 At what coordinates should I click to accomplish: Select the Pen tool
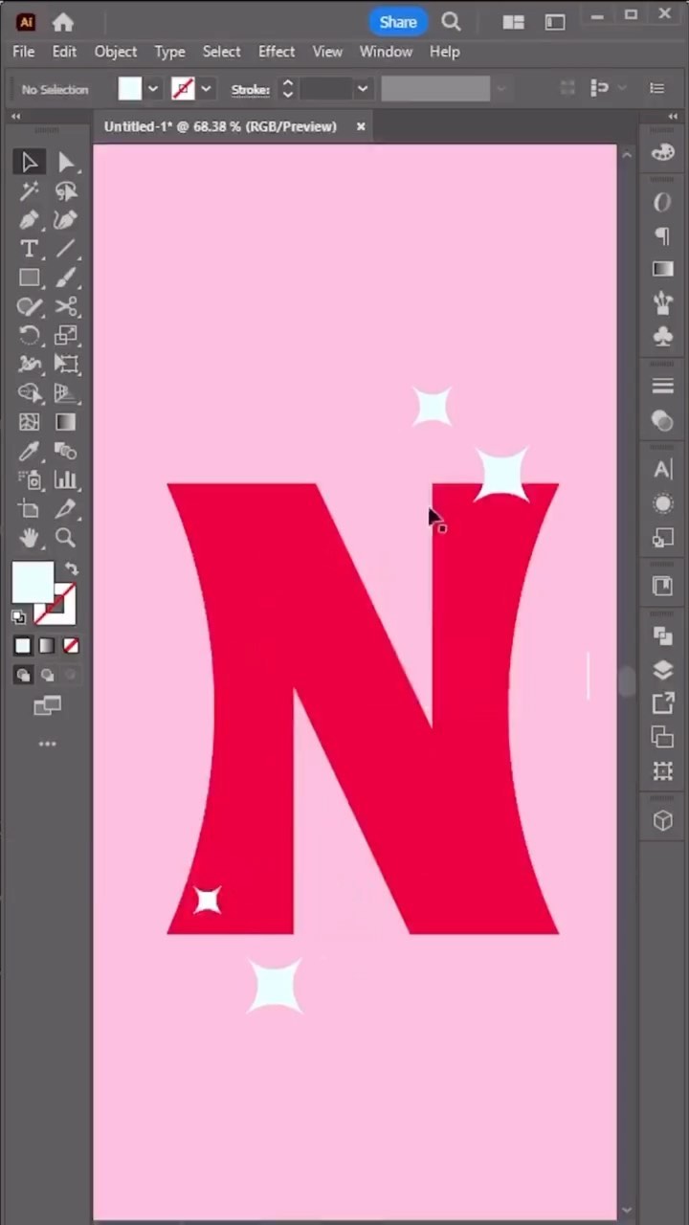(29, 220)
